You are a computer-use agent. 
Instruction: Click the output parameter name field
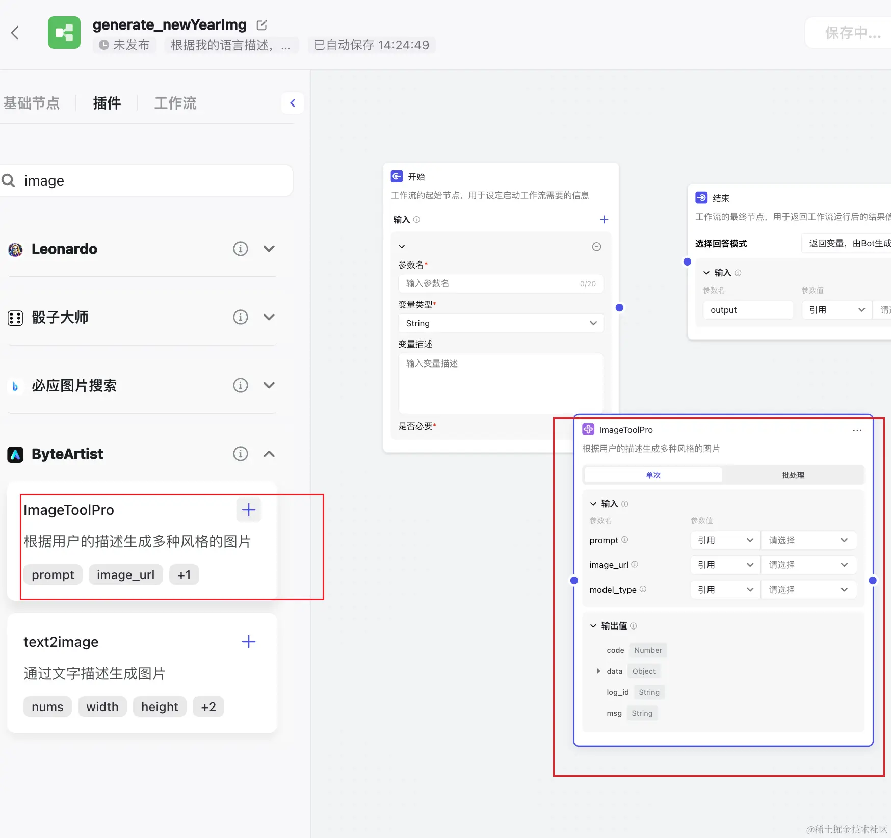[748, 310]
